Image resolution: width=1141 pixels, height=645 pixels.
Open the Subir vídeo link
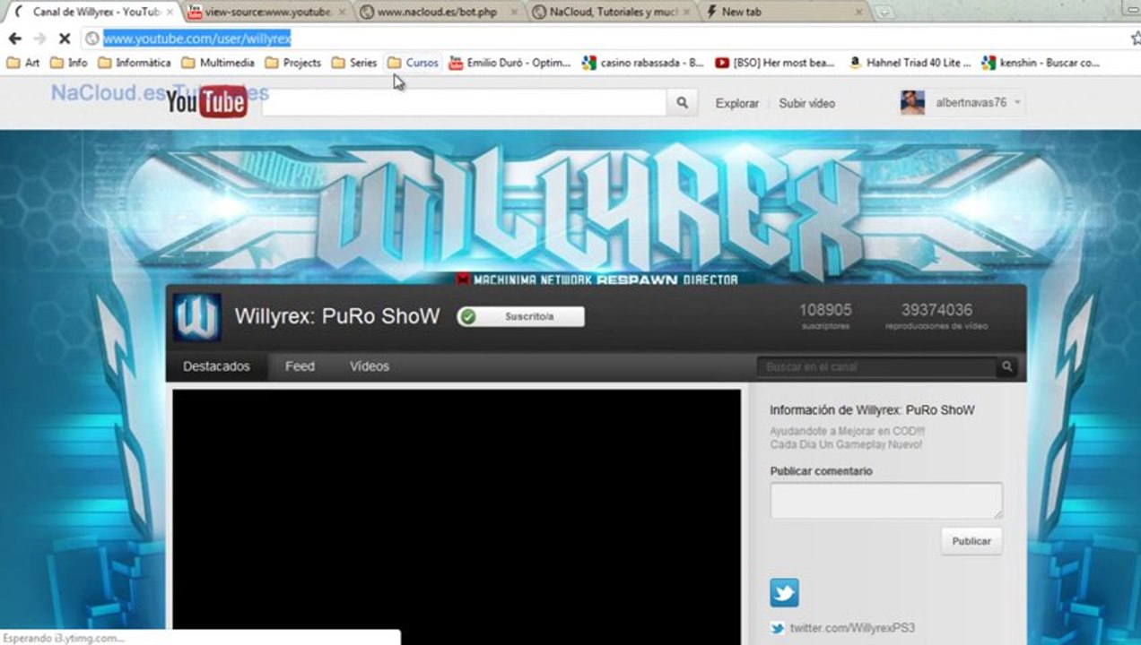click(x=806, y=103)
